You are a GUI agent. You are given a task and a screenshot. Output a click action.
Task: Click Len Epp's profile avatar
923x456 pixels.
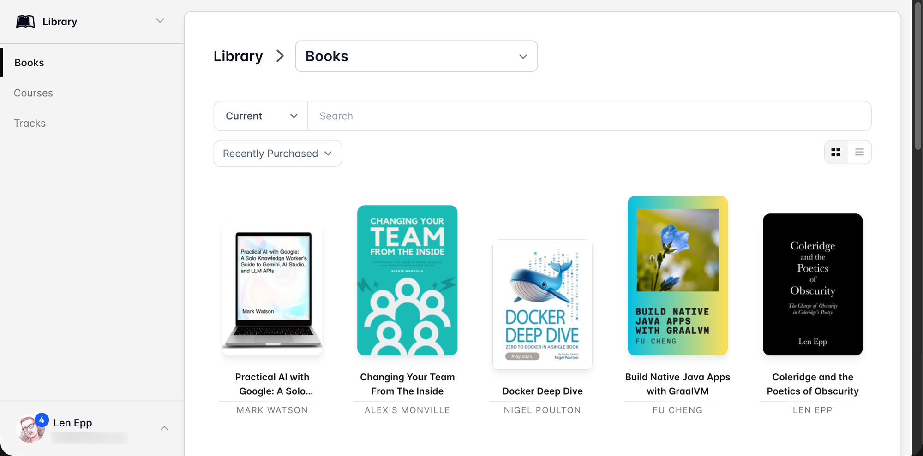[30, 429]
